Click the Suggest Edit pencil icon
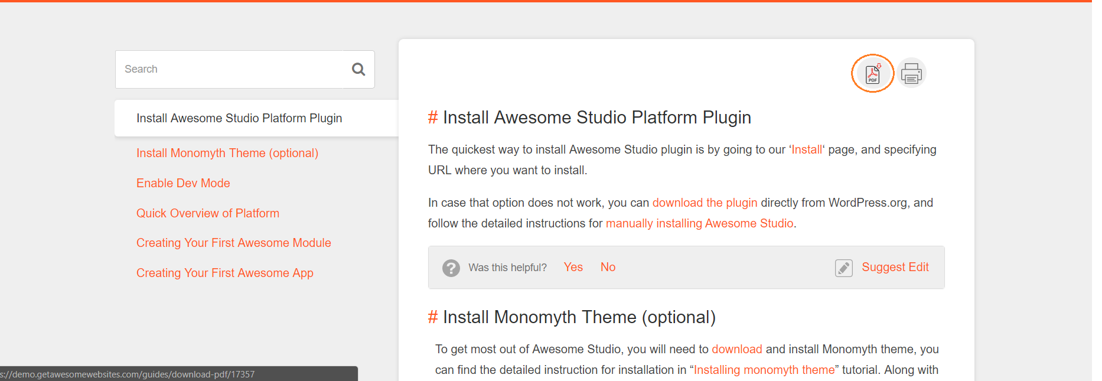 (x=843, y=268)
